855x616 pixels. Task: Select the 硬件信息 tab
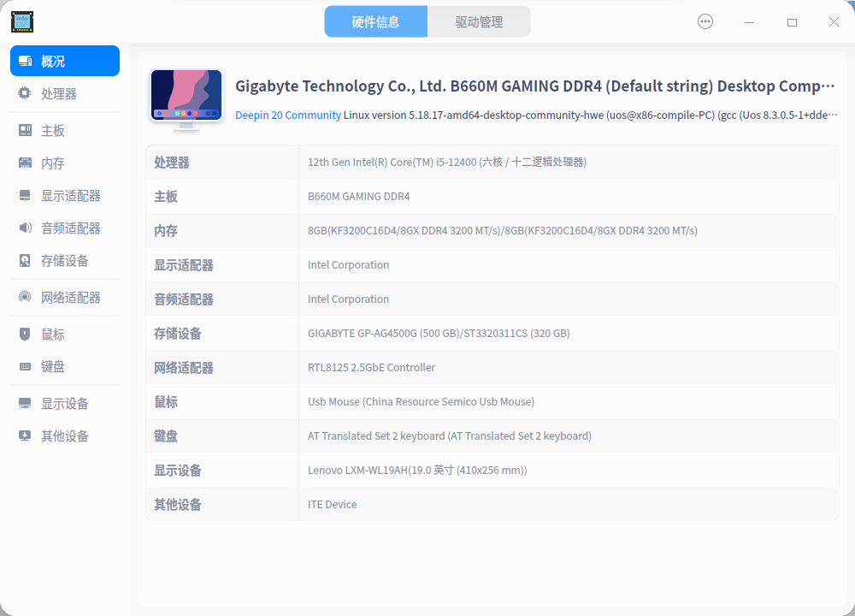(376, 21)
